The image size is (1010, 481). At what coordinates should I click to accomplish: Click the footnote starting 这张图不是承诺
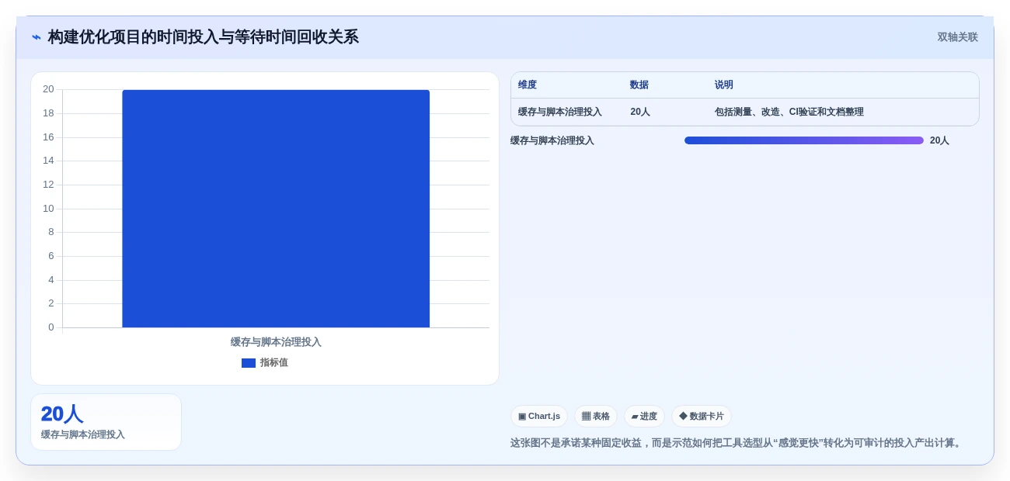click(737, 443)
